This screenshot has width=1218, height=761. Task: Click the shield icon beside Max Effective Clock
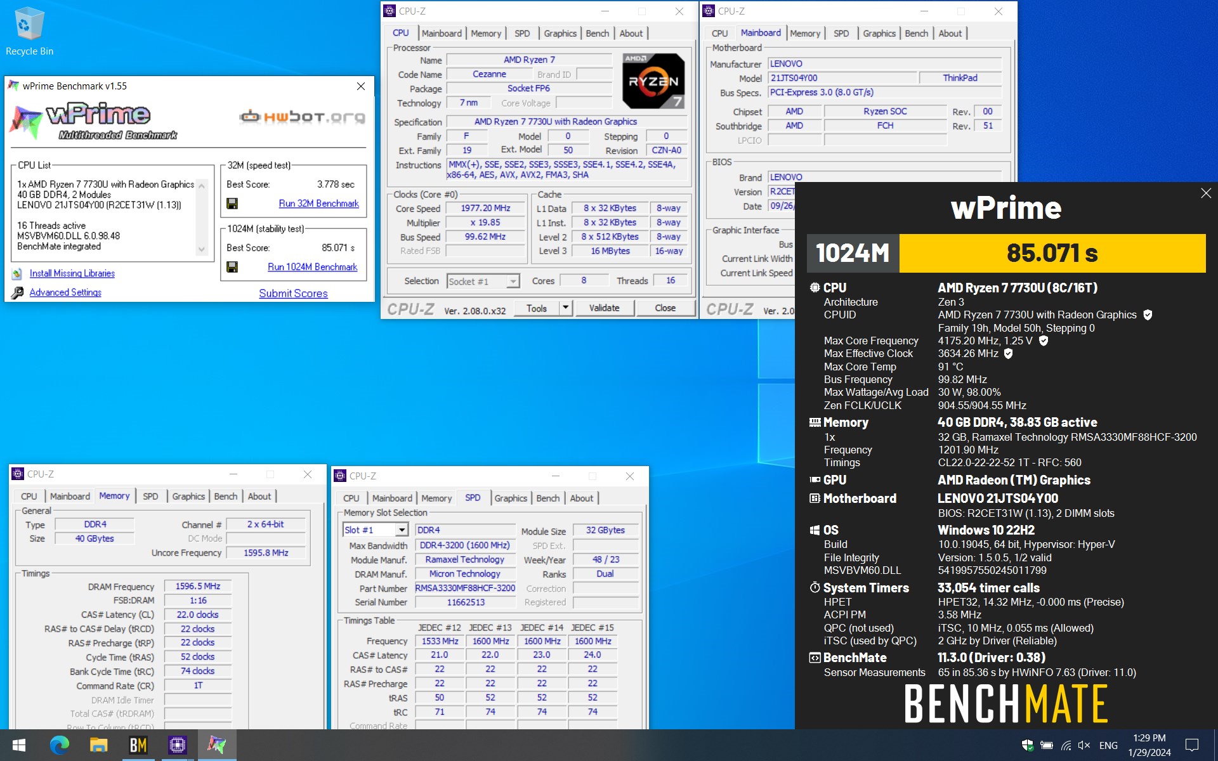click(x=1008, y=353)
